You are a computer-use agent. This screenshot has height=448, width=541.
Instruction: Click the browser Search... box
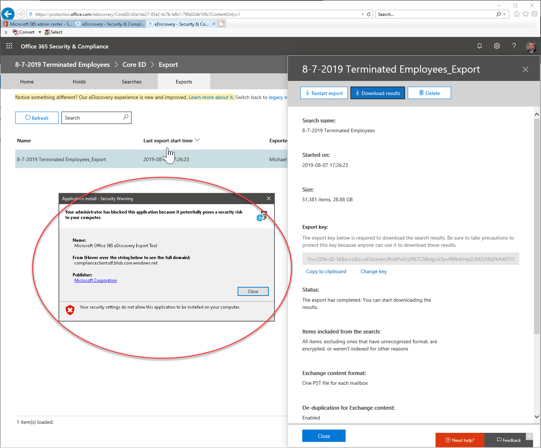(435, 14)
